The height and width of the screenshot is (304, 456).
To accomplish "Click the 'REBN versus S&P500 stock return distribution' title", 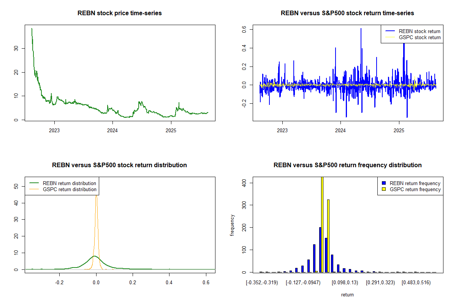I will pos(119,165).
